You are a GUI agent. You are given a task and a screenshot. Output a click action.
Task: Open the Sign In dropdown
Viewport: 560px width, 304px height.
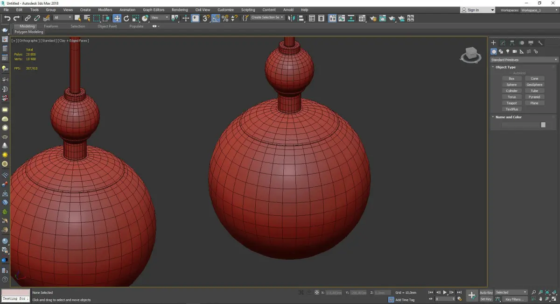point(478,10)
